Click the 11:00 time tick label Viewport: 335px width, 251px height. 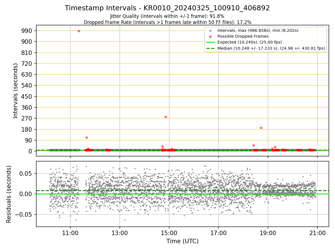70,233
